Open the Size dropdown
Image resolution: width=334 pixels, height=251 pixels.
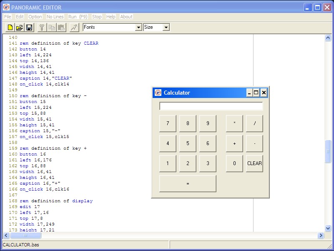point(166,27)
